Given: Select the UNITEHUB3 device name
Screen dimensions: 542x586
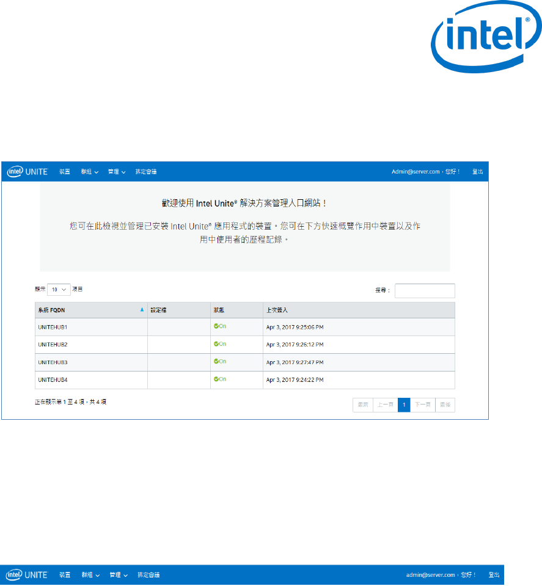Looking at the screenshot, I should tap(53, 362).
